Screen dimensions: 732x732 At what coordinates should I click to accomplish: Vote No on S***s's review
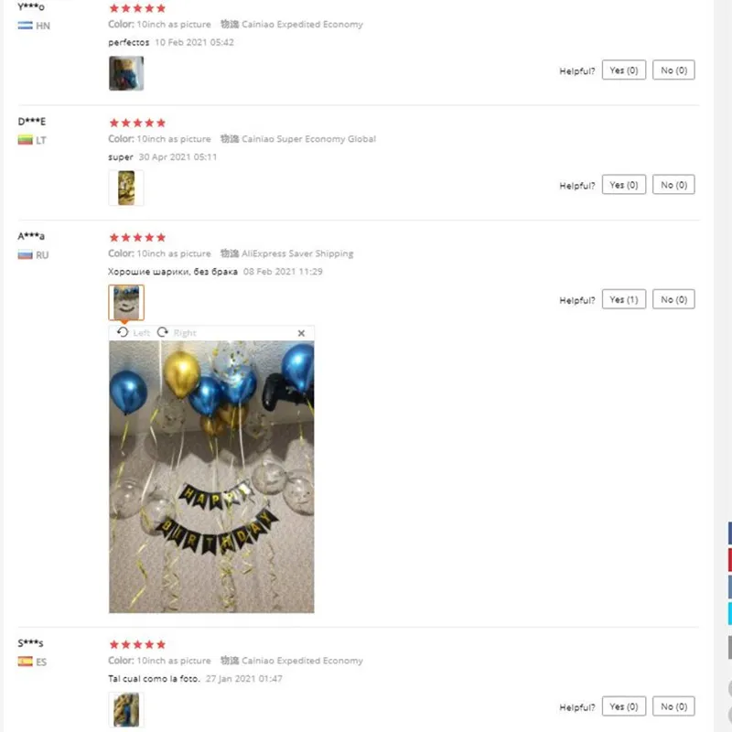click(673, 706)
